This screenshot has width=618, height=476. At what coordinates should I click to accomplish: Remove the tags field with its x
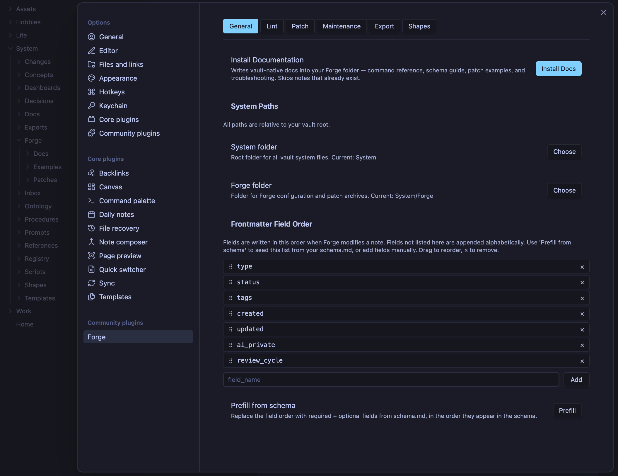coord(582,298)
